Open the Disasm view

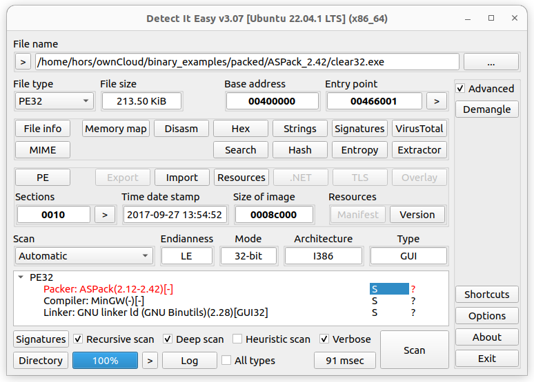point(181,129)
